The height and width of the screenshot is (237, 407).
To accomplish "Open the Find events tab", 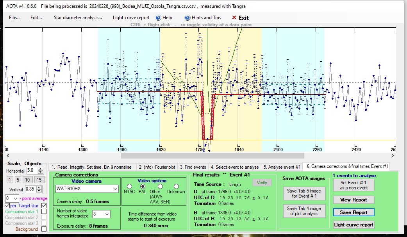I will click(x=193, y=167).
